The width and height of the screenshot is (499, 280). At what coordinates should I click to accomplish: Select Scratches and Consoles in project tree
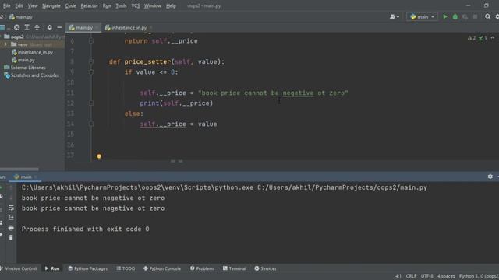click(x=31, y=75)
